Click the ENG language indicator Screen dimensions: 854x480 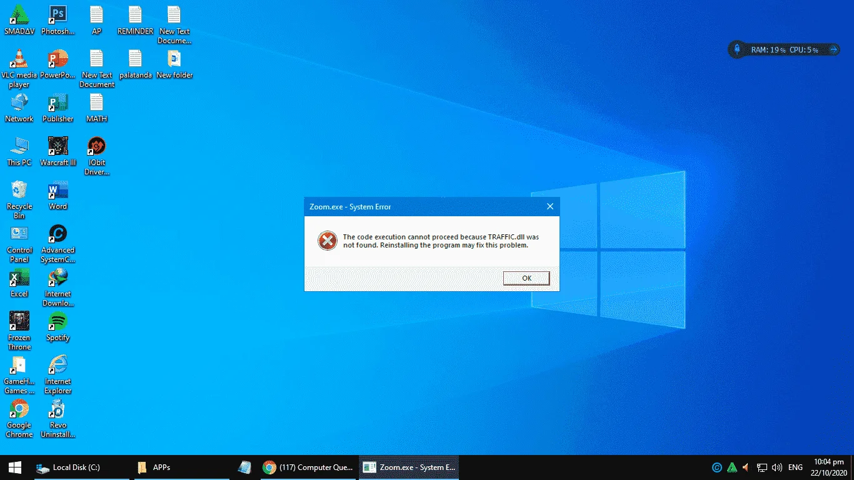[795, 467]
